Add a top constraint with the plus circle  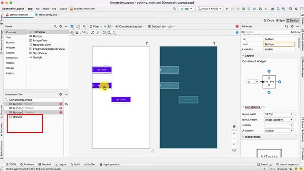[x=269, y=71]
